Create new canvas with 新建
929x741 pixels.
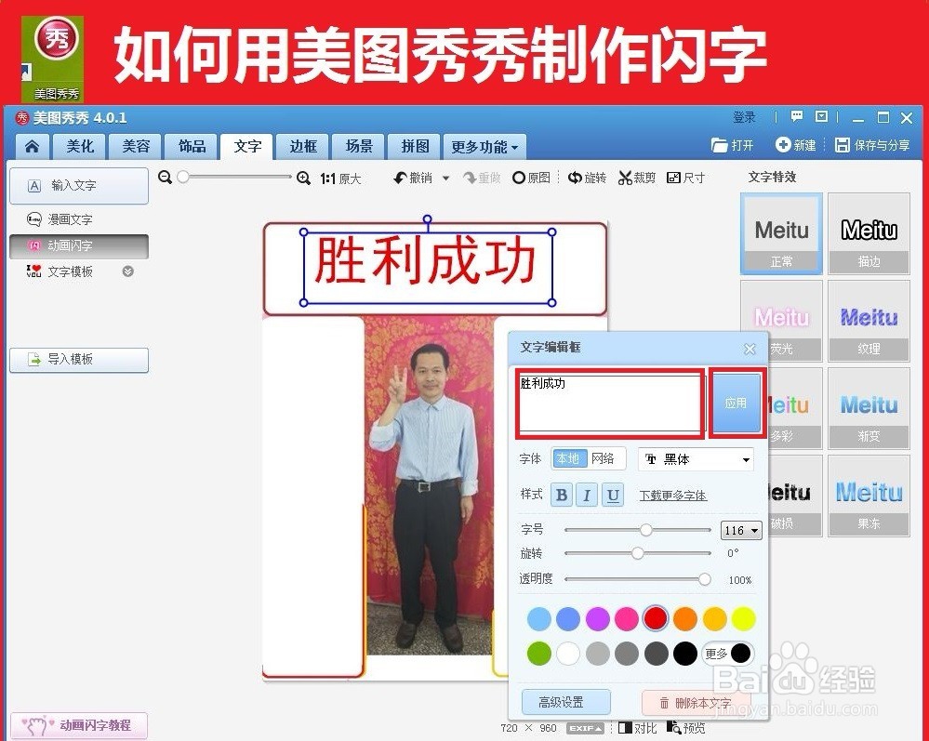(796, 145)
